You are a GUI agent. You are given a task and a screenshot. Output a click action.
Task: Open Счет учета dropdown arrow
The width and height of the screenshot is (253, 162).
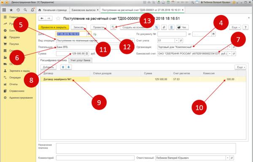(177, 40)
